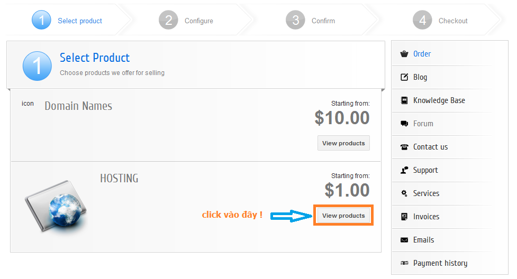517x279 pixels.
Task: Click the Domain Names heading
Action: click(x=78, y=106)
